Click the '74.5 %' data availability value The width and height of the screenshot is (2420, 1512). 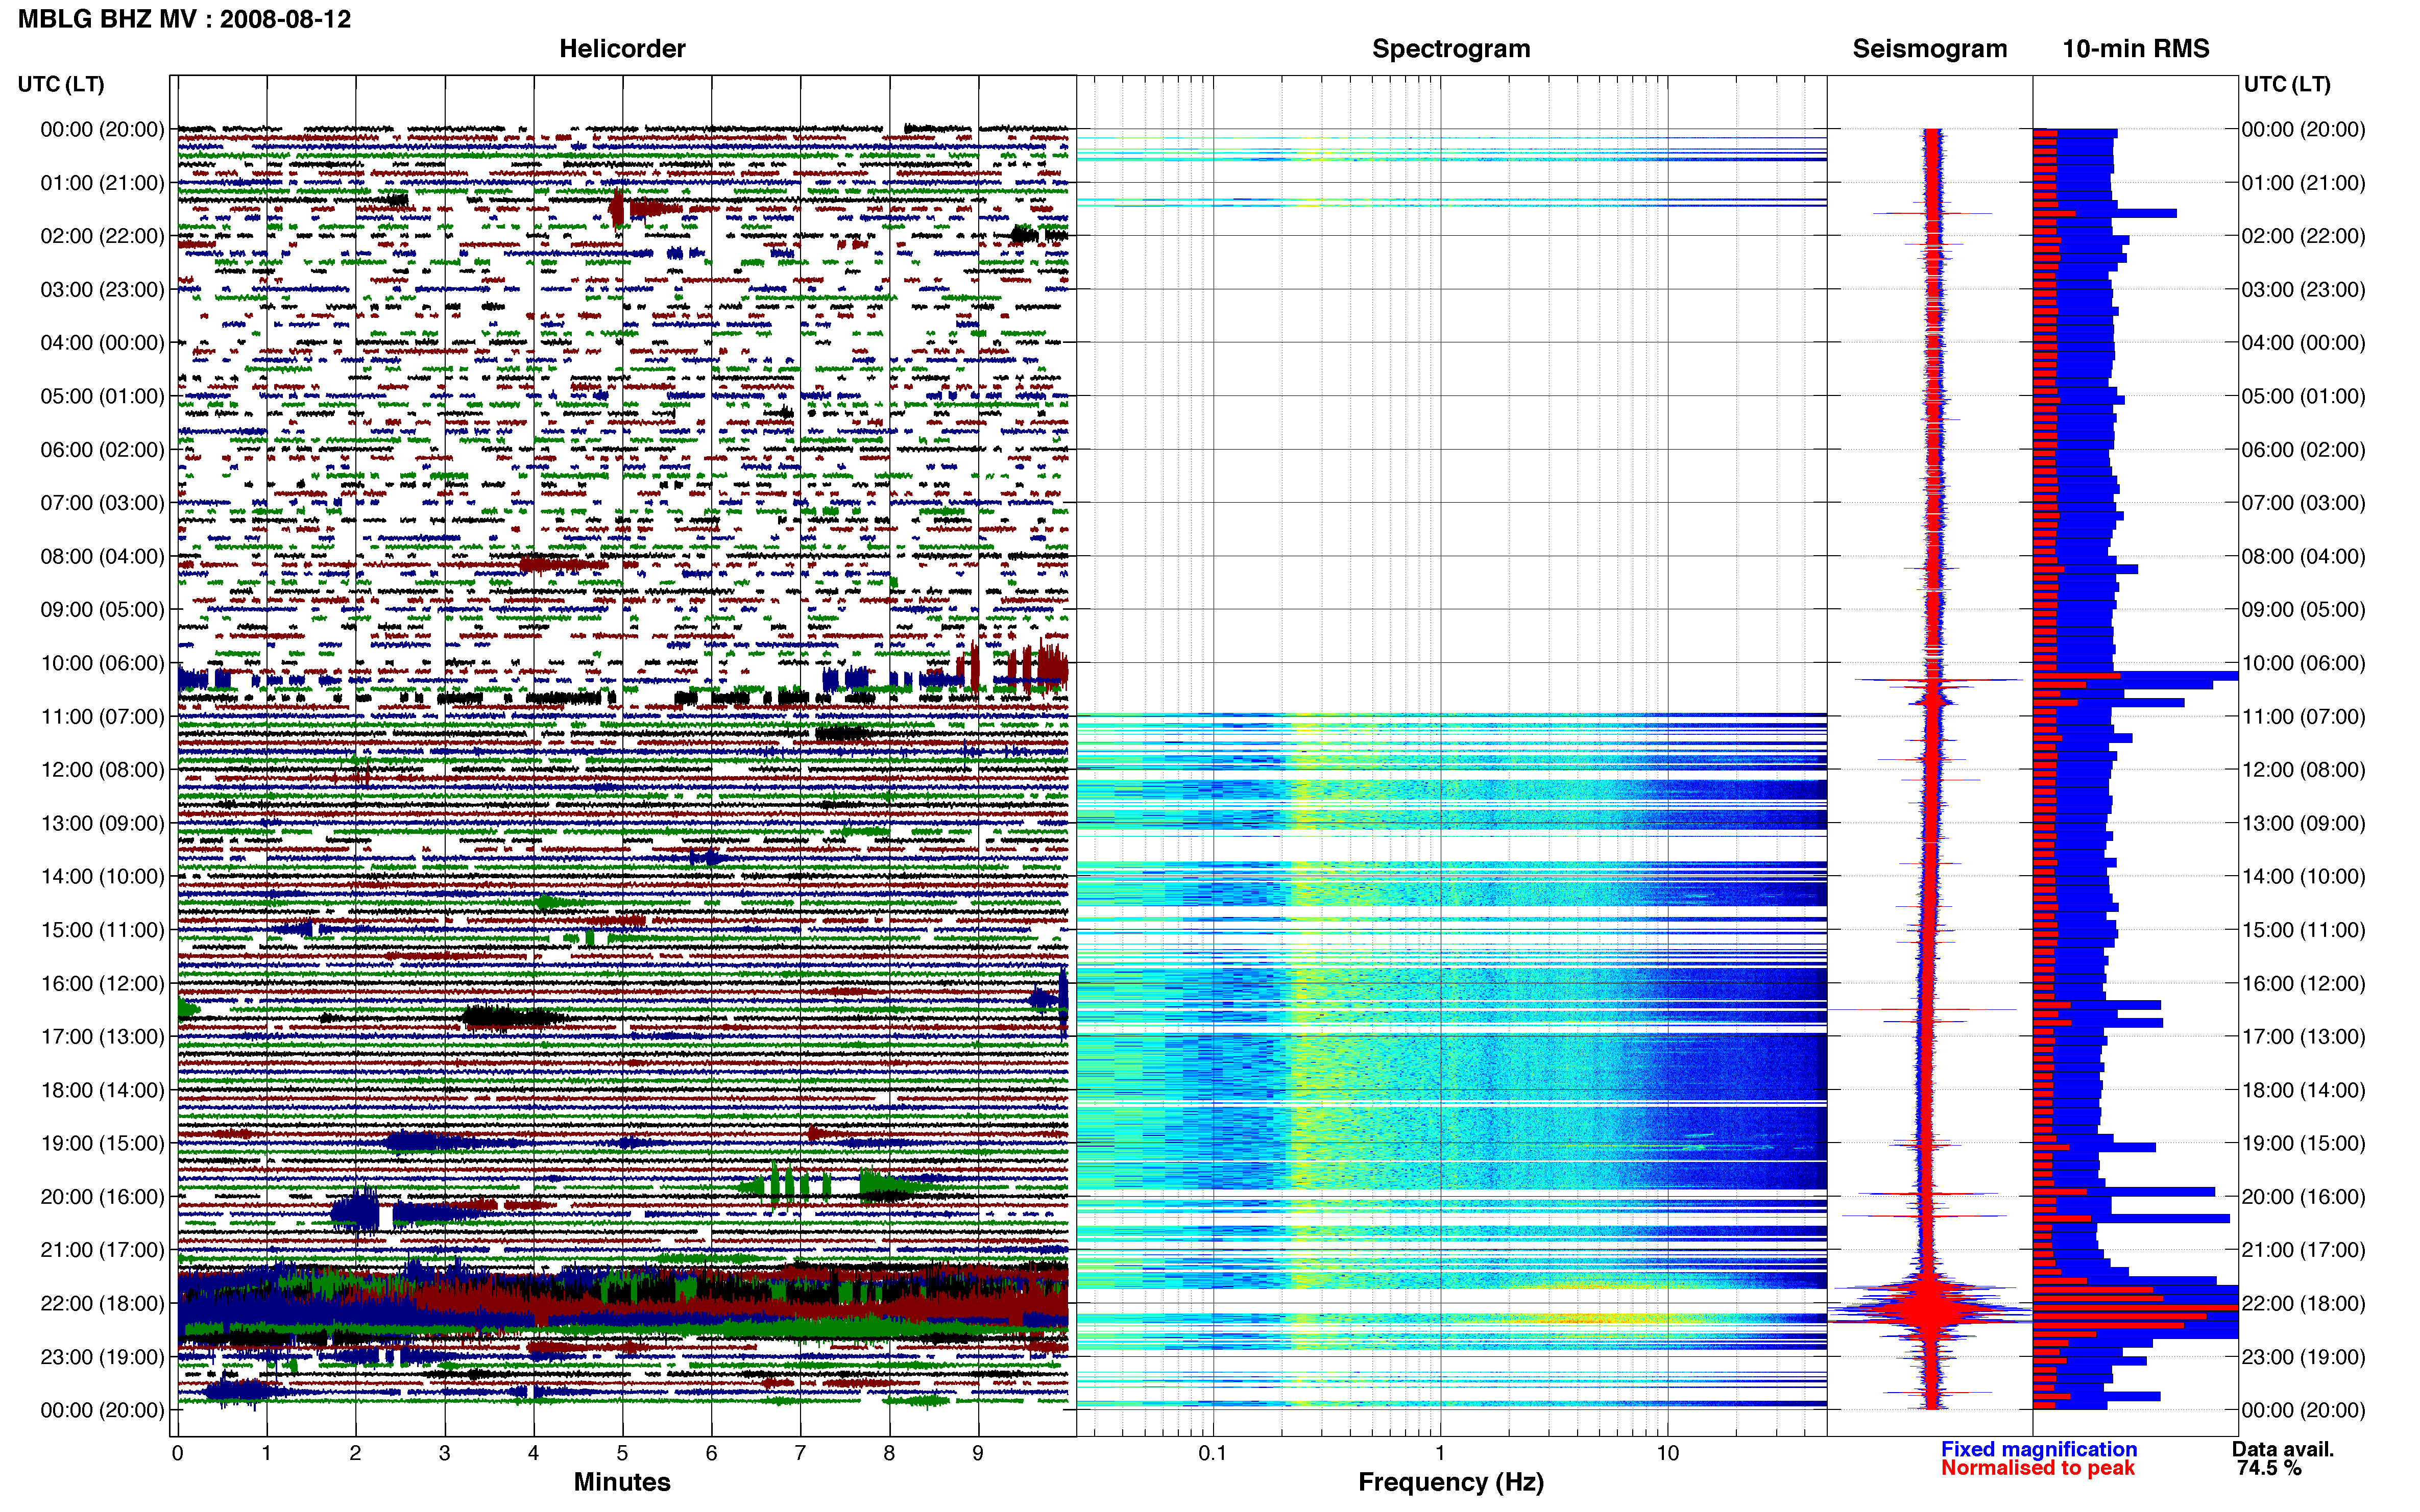tap(2269, 1468)
